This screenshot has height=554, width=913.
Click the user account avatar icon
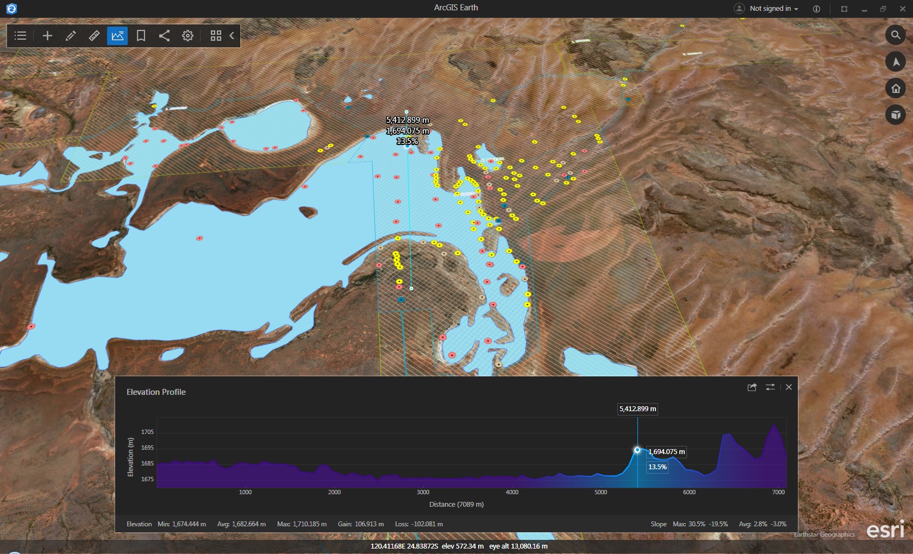tap(739, 8)
